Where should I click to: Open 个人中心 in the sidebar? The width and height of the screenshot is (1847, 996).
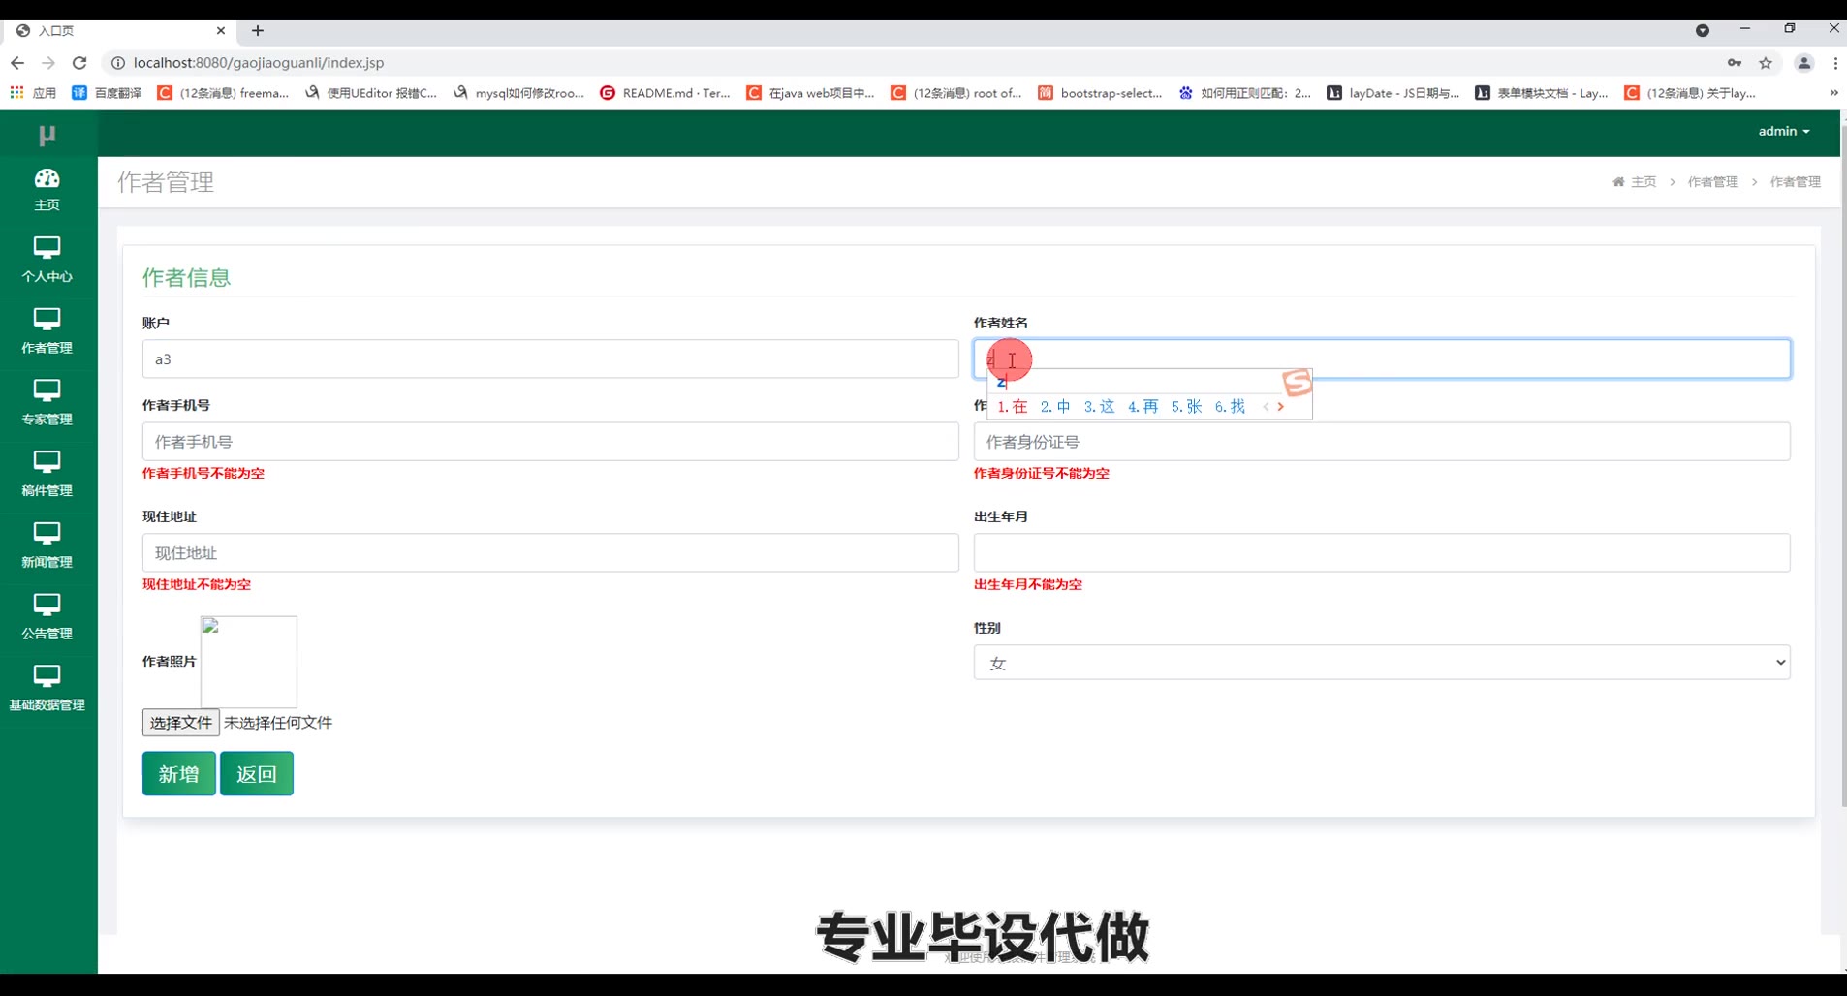coord(47,260)
